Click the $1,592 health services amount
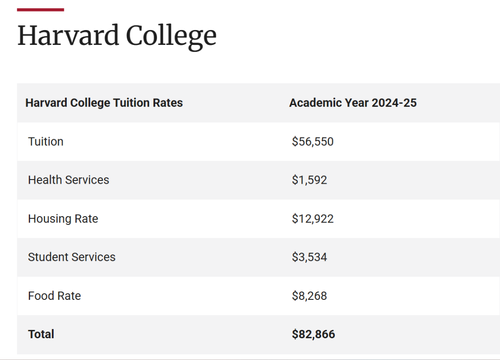 tap(309, 180)
